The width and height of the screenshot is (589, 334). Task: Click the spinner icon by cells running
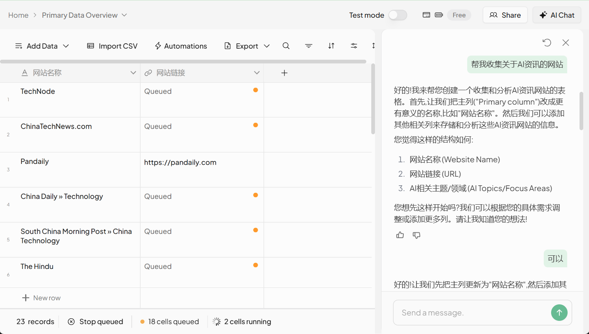217,322
